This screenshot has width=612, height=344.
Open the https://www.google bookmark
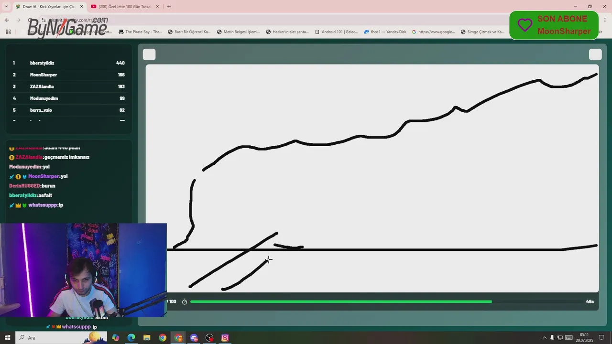(x=434, y=32)
